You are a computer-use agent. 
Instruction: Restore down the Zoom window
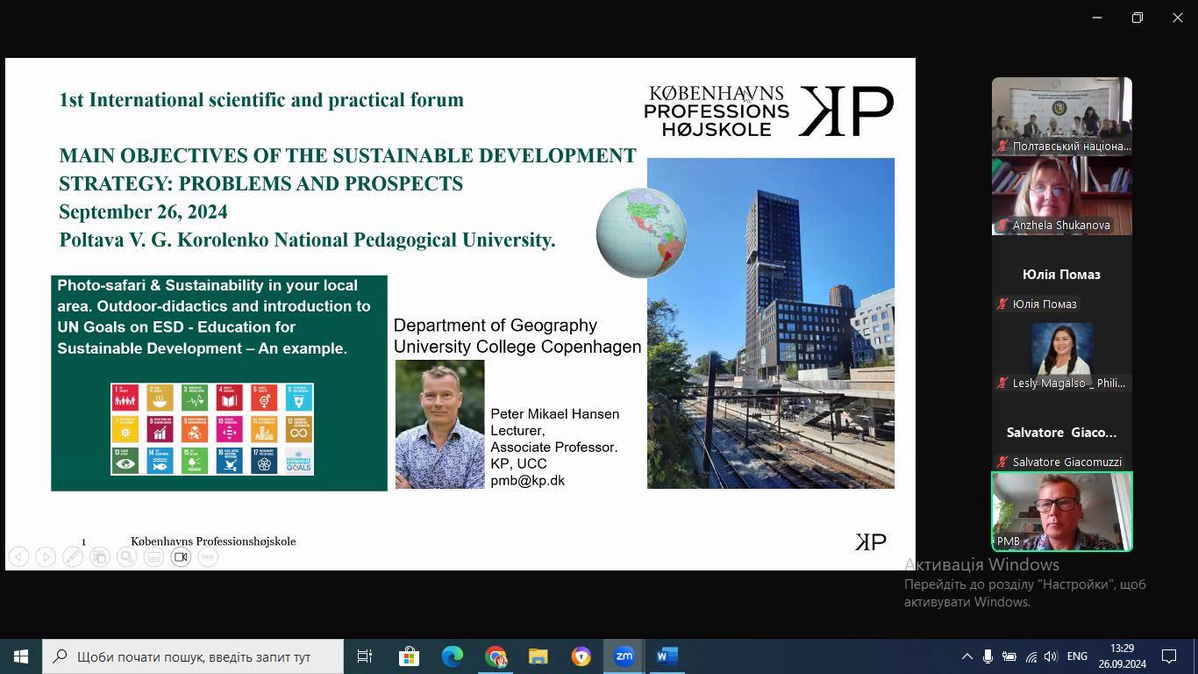pyautogui.click(x=1137, y=18)
